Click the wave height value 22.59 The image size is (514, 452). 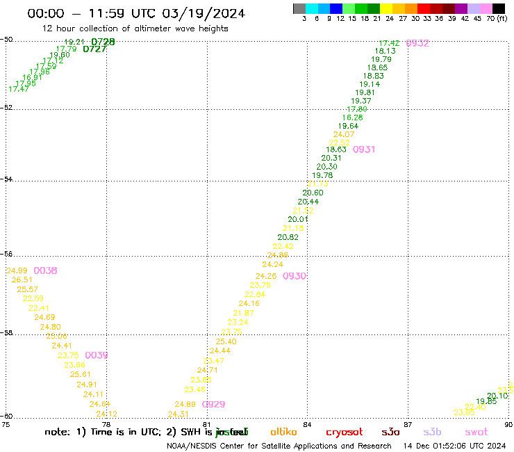(33, 298)
